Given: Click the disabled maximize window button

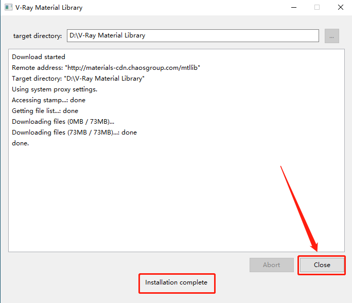Looking at the screenshot, I should pos(317,7).
